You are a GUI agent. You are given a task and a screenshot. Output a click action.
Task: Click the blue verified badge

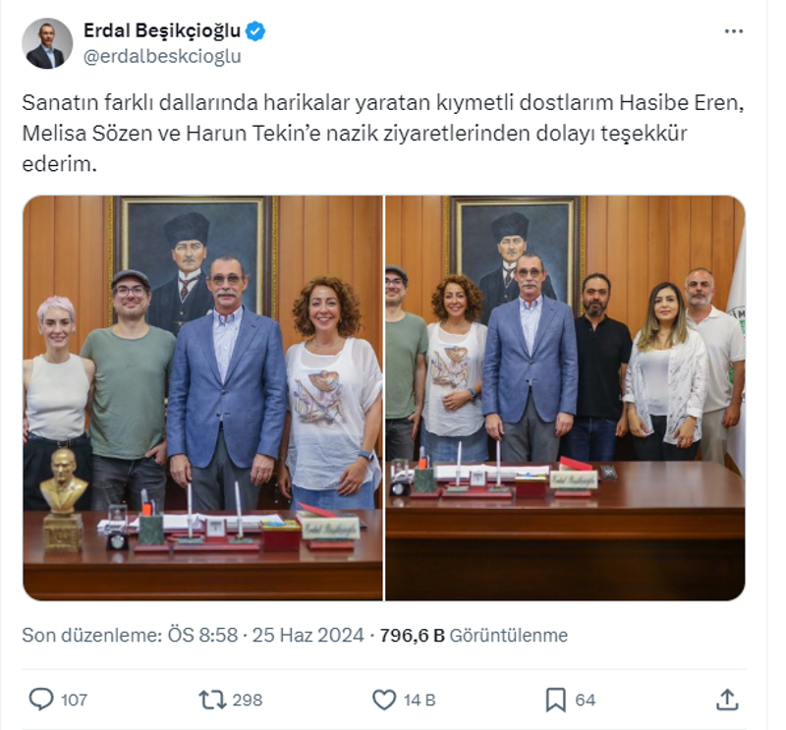(x=255, y=31)
